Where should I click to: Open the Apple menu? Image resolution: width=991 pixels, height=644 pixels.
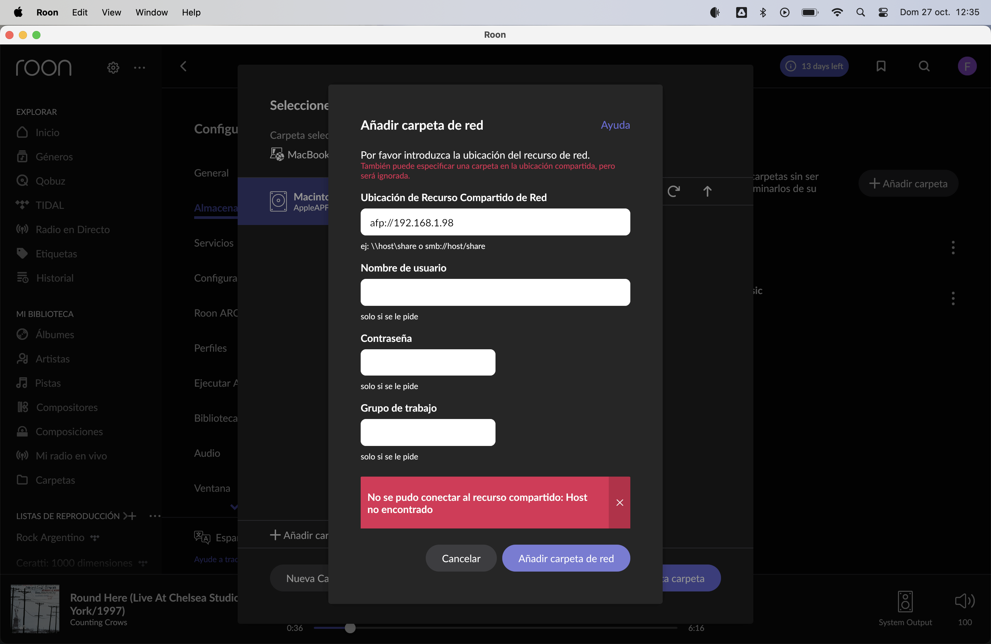(18, 12)
